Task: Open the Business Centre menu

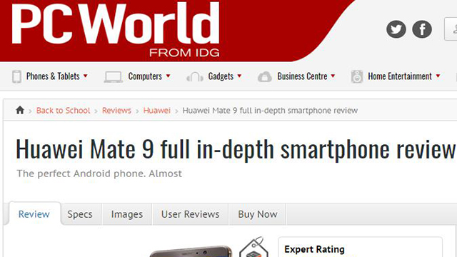Action: pos(302,76)
